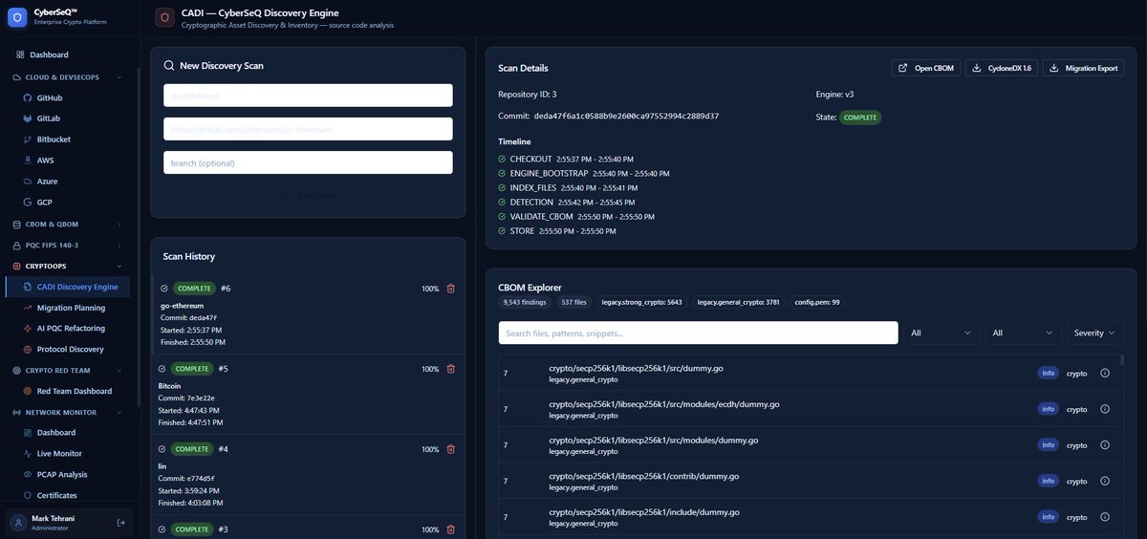
Task: Click the CADI shield icon in header
Action: click(165, 17)
